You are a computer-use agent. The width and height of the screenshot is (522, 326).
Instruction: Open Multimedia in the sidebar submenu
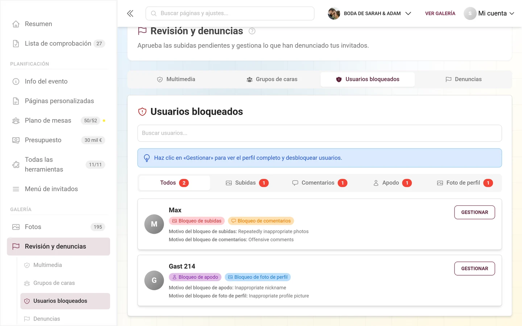pyautogui.click(x=65, y=265)
